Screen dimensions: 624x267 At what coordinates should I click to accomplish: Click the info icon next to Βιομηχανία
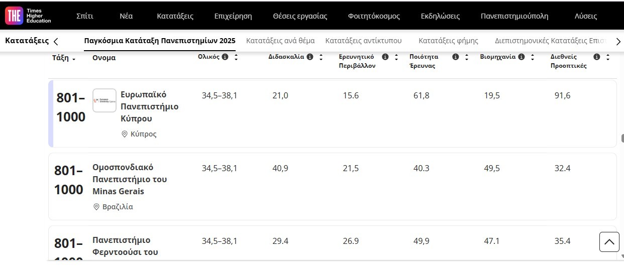(522, 57)
